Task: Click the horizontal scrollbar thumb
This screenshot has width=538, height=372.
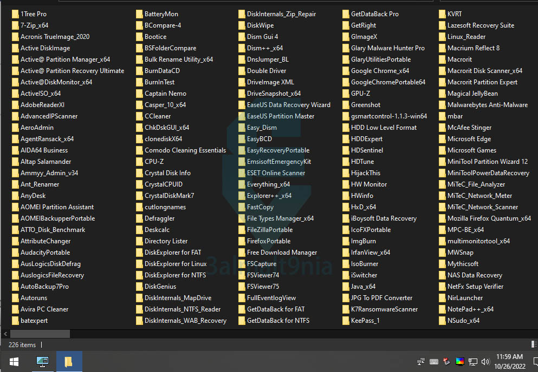Action: click(40, 334)
